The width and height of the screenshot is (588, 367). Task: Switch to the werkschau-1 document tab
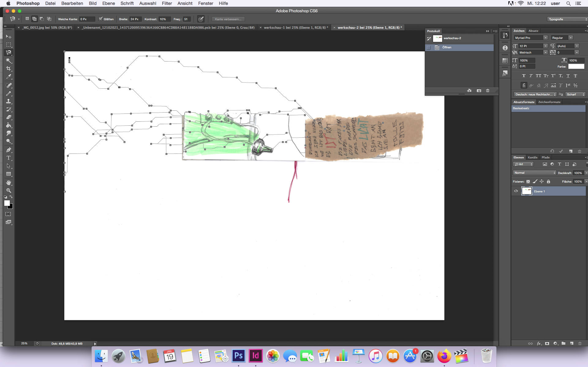pos(296,28)
